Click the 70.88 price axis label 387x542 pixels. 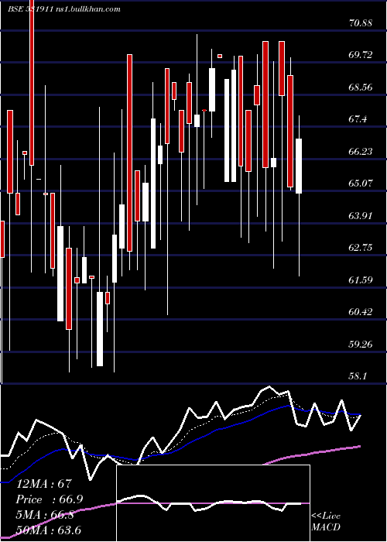pyautogui.click(x=361, y=23)
